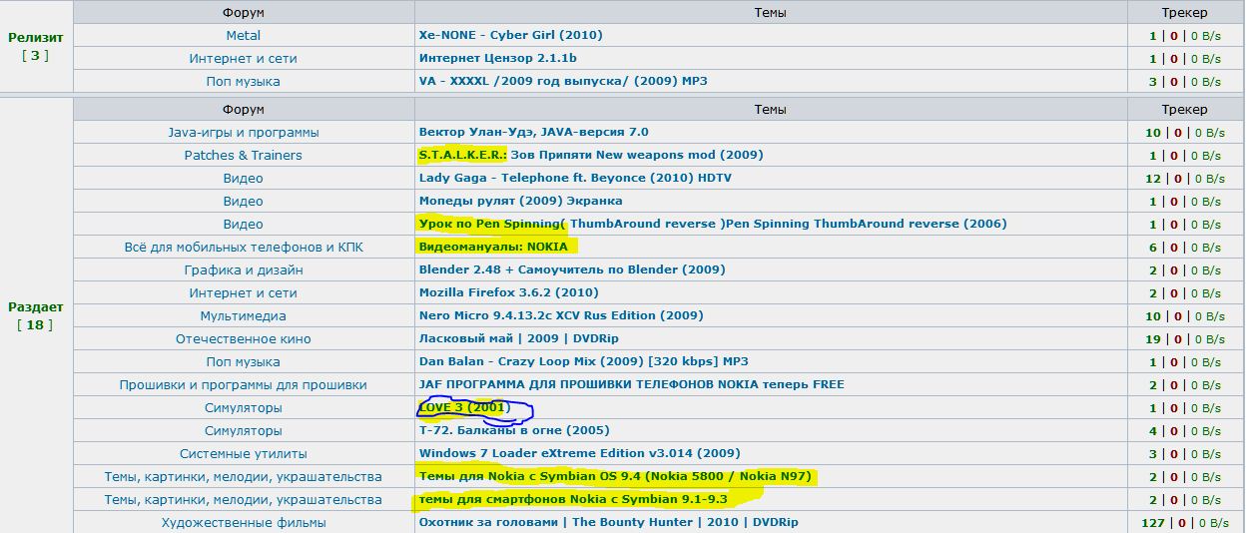The image size is (1248, 533).
Task: Click Форум header in the Релизит table
Action: pyautogui.click(x=243, y=13)
